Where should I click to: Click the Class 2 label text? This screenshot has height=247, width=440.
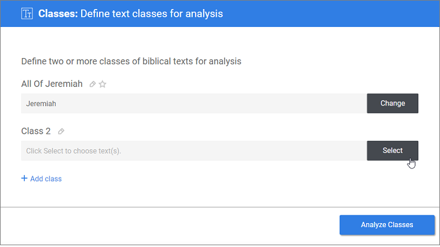(36, 131)
